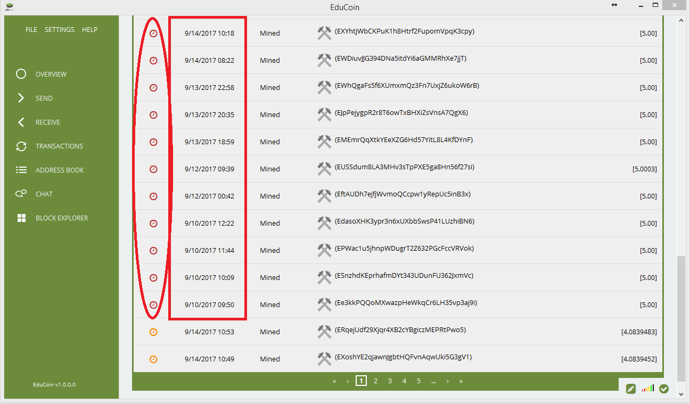The height and width of the screenshot is (404, 690).
Task: Select the address EMEmrQqXtkYEeXZG6Hd57YitL8L4KfDYnF
Action: [x=404, y=140]
